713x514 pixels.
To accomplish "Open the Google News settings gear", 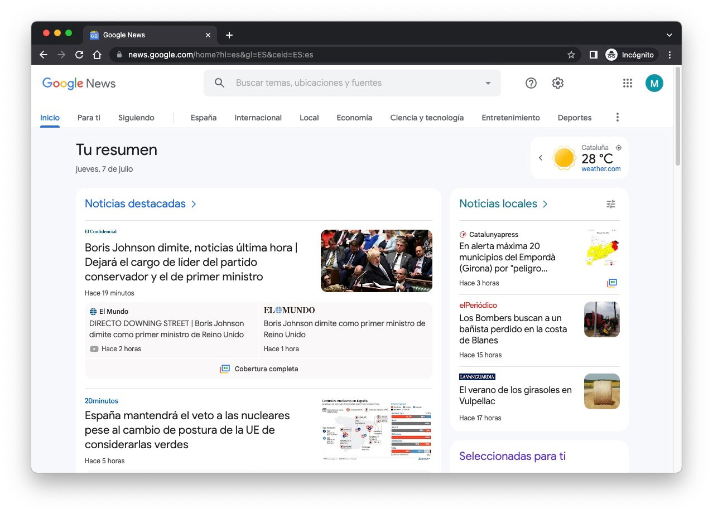I will click(x=557, y=83).
